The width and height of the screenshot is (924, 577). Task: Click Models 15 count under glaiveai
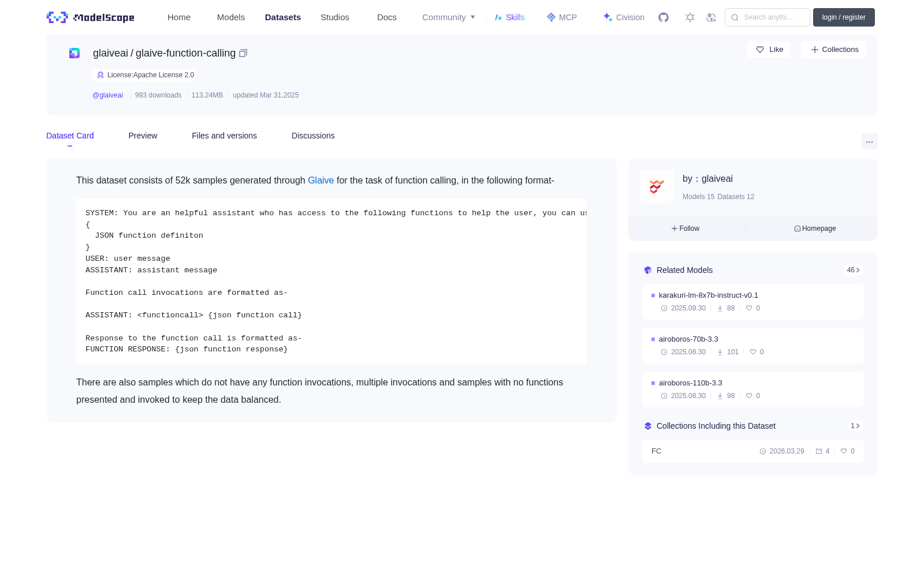click(x=698, y=197)
